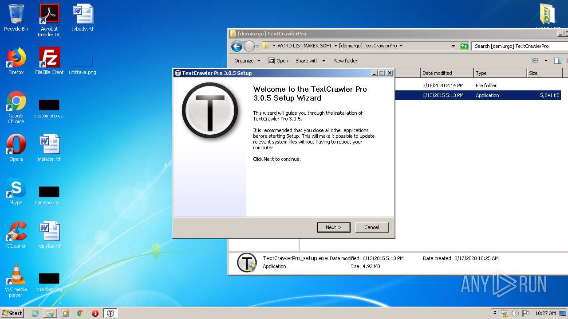
Task: Click Chrome icon in taskbar
Action: click(80, 313)
